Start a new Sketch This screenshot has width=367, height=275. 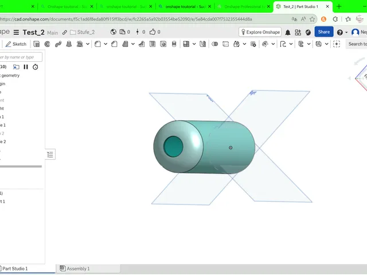(x=16, y=44)
